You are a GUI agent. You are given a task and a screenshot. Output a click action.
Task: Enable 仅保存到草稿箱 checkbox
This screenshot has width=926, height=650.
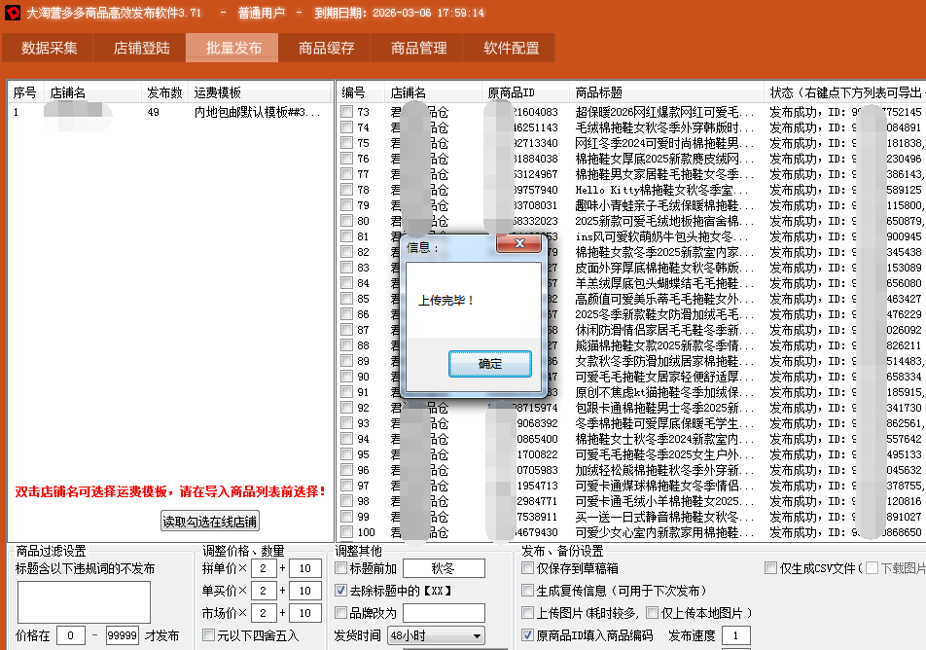pyautogui.click(x=528, y=568)
